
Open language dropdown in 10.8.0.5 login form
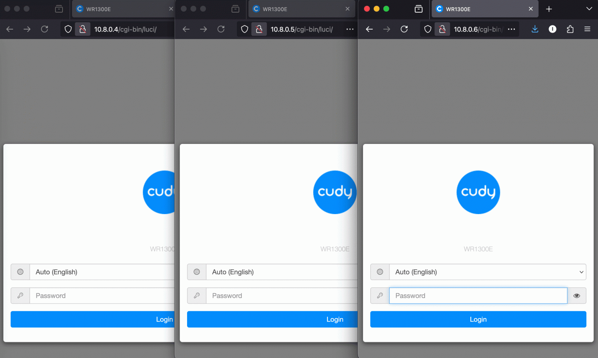point(282,272)
